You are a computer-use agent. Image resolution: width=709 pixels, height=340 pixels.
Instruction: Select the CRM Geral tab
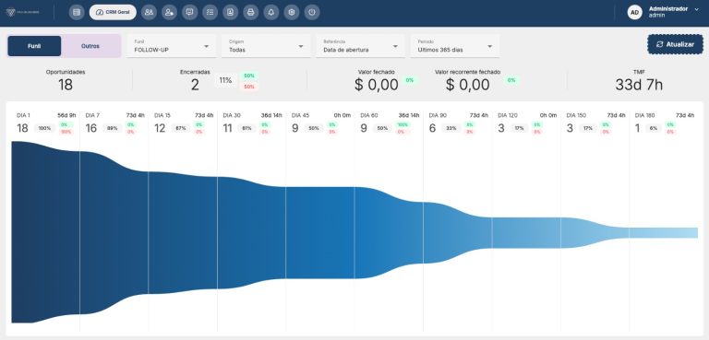[113, 12]
